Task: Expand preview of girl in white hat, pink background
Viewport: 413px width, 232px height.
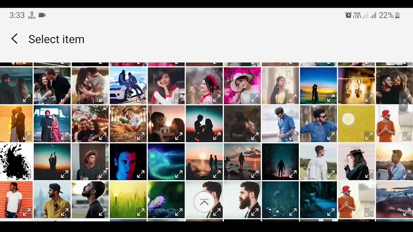Action: 255,98
